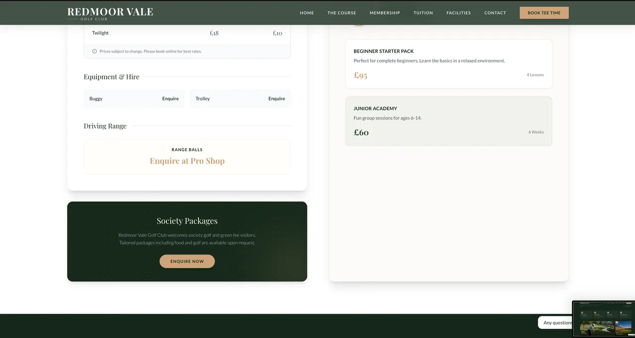Go to The Course menu item
This screenshot has width=635, height=338.
point(342,13)
